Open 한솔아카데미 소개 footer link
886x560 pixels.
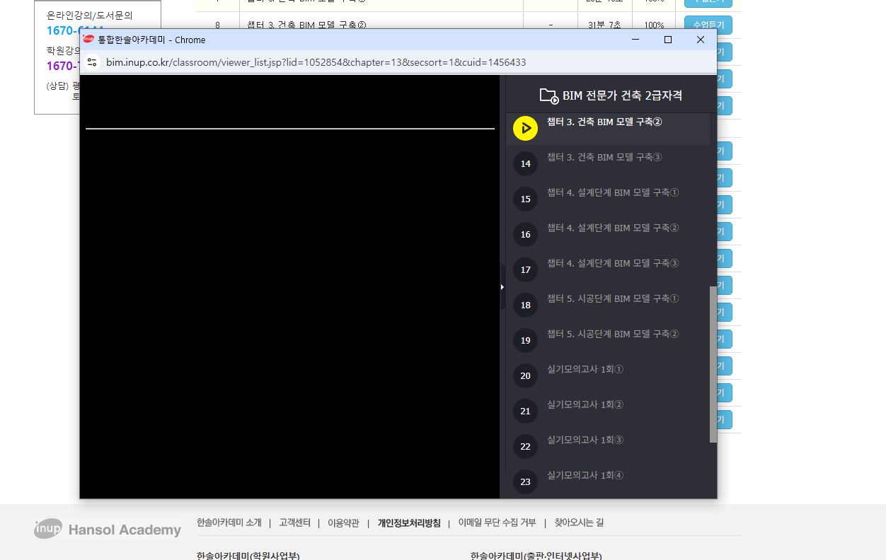tap(229, 523)
